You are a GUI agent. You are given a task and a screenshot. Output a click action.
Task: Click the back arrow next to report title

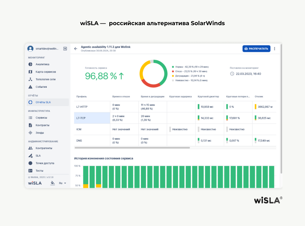click(76, 49)
